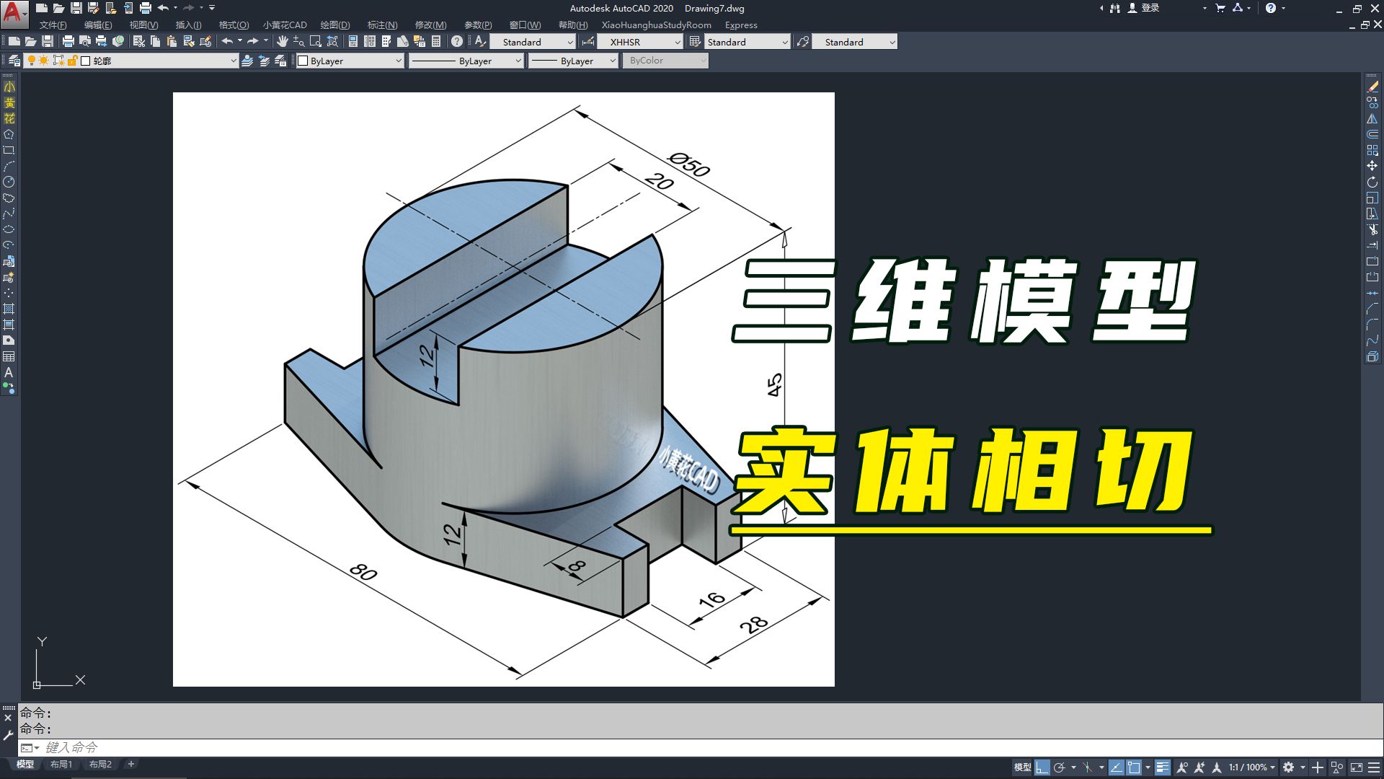Select the Pan hand tool

282,42
